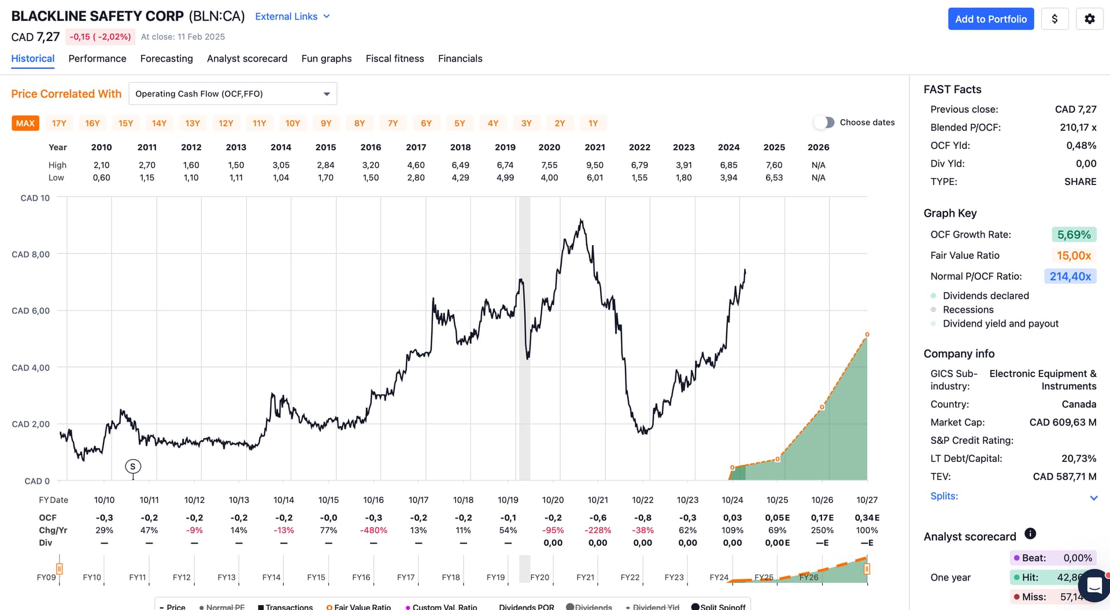Screen dimensions: 1110x610
Task: Click the price change -0,15 badge
Action: (100, 36)
